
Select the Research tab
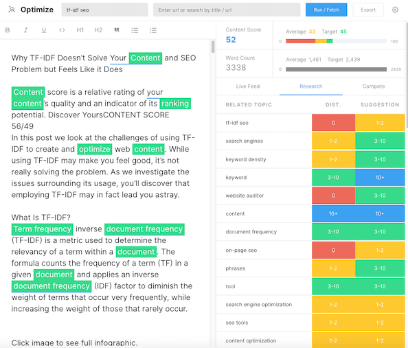(311, 86)
